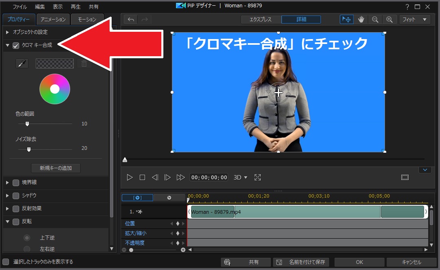Viewport: 440px width, 270px height.
Task: Confirm with the OK button
Action: coord(359,262)
